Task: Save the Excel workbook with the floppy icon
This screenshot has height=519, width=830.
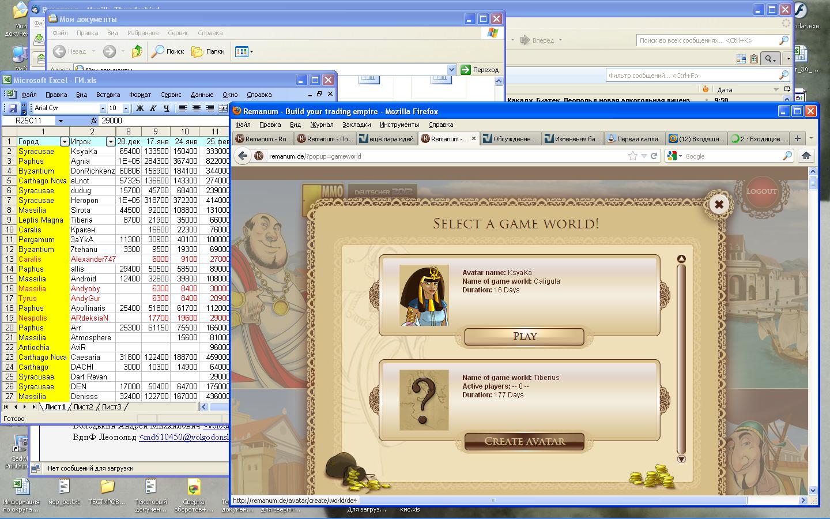Action: (12, 108)
